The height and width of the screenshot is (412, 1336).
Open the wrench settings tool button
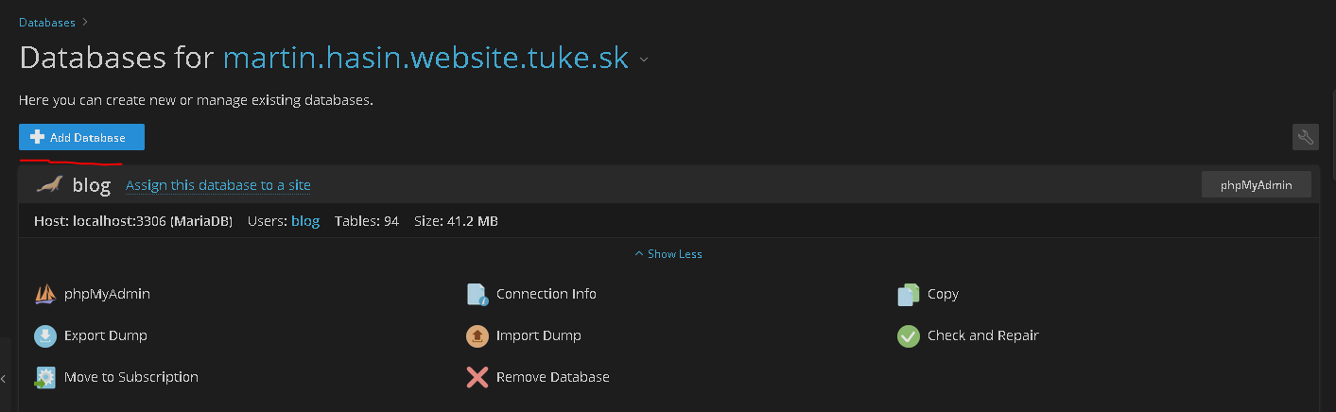(x=1305, y=137)
